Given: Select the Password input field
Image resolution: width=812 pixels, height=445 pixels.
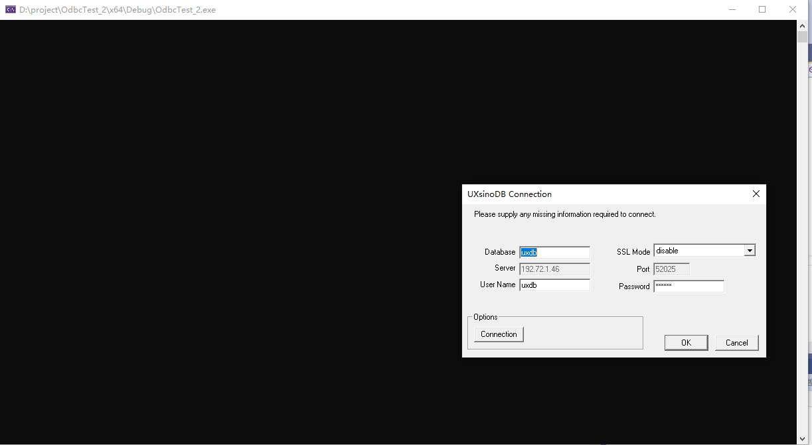Looking at the screenshot, I should 689,286.
